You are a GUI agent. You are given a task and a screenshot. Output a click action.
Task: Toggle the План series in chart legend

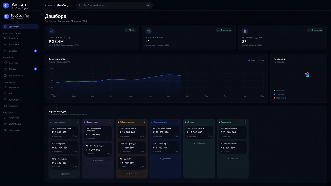click(x=261, y=60)
